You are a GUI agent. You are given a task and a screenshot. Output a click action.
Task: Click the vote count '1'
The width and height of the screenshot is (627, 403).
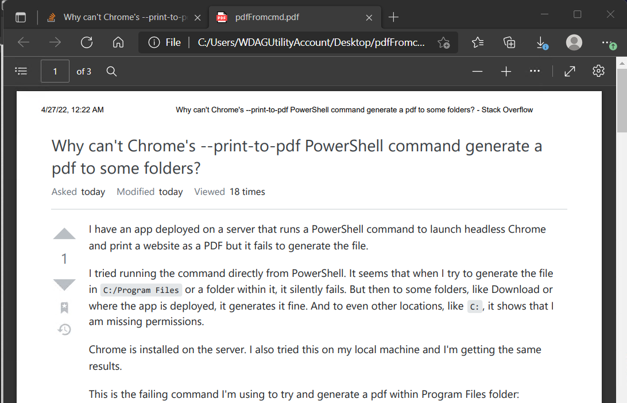(64, 259)
